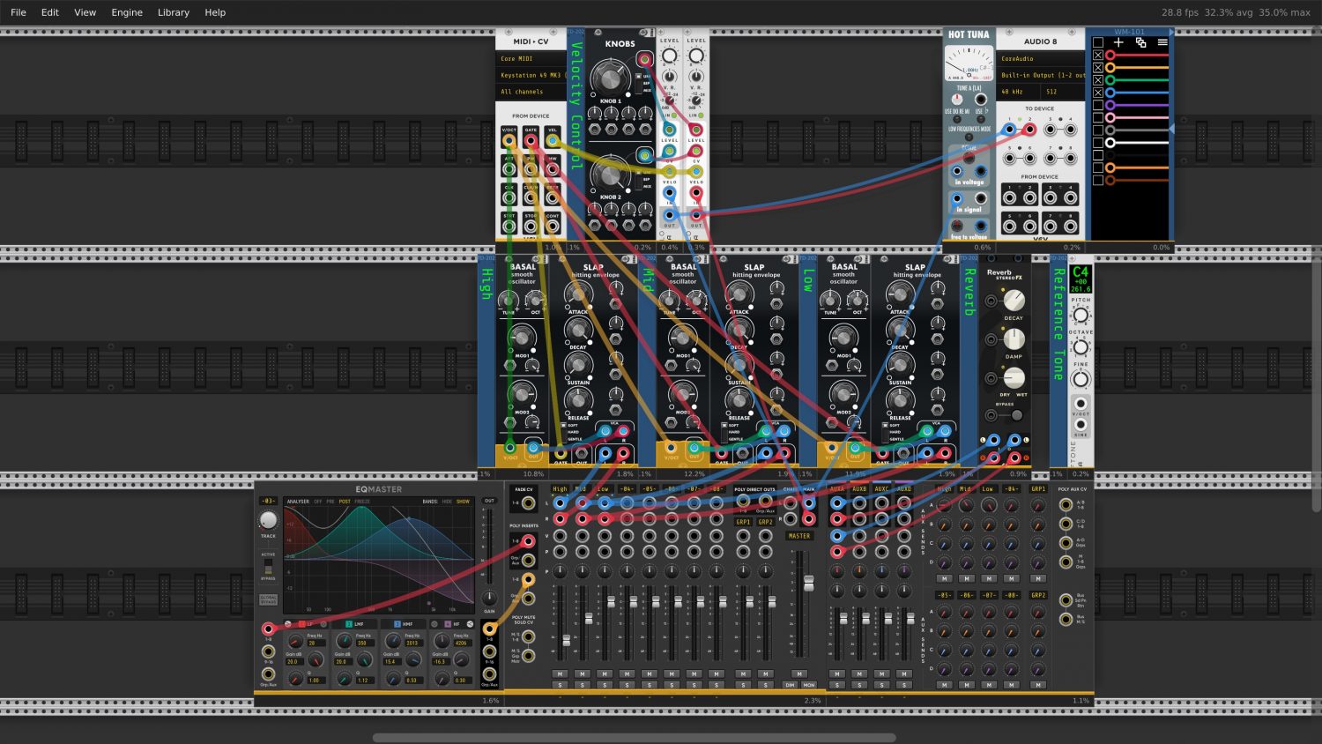This screenshot has width=1322, height=744.
Task: Check the white cable color checkbox in WM-101
Action: [1097, 143]
